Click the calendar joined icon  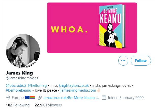pos(104,97)
